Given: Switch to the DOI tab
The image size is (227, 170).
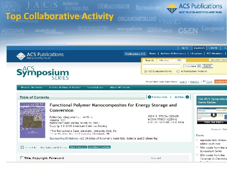Looking at the screenshot, I should click(179, 60).
